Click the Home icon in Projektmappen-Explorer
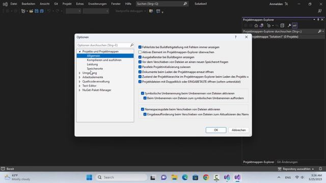Screen dimensions: 326x183 point(256,25)
